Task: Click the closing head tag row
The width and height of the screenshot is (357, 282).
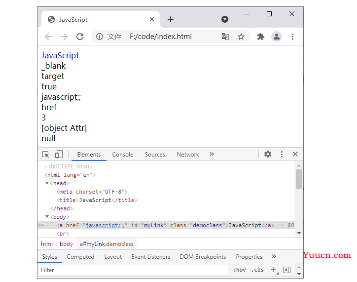Action: [62, 208]
